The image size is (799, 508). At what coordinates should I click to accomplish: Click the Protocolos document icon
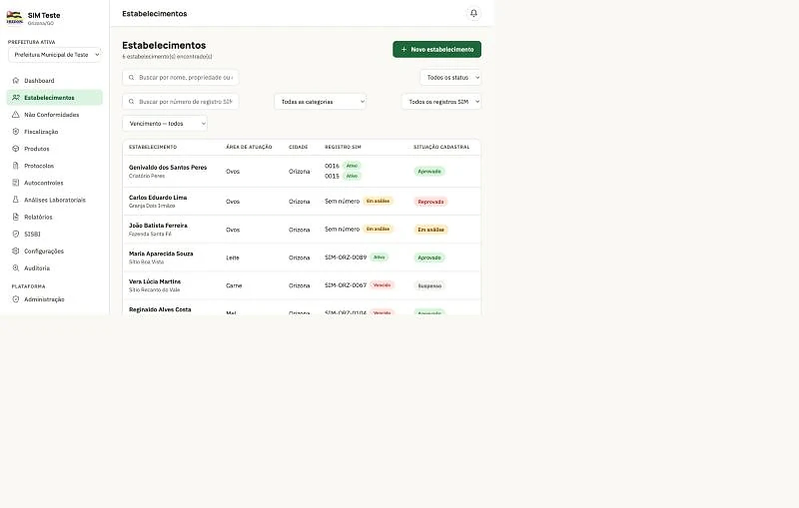(x=16, y=166)
